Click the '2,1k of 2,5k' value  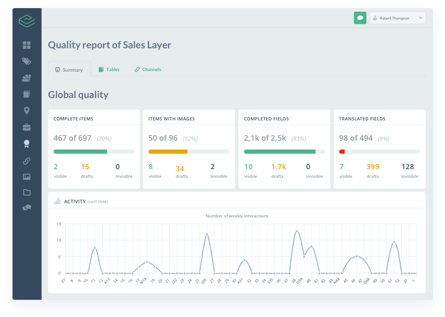click(265, 138)
